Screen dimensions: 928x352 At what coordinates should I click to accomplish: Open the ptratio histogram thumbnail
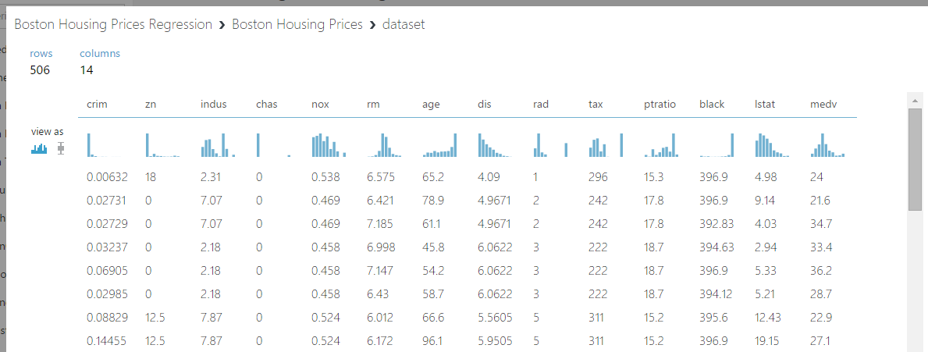662,145
